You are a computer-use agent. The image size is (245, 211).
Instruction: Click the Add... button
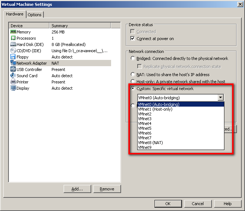(77, 189)
